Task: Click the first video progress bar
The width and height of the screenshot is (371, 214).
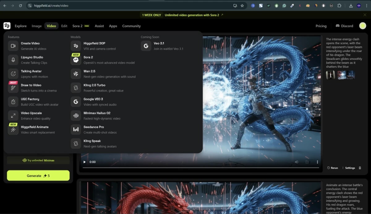Action: point(201,168)
